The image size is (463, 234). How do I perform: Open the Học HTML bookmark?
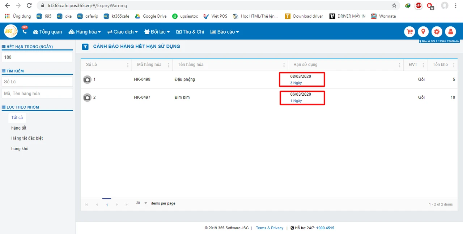(256, 16)
